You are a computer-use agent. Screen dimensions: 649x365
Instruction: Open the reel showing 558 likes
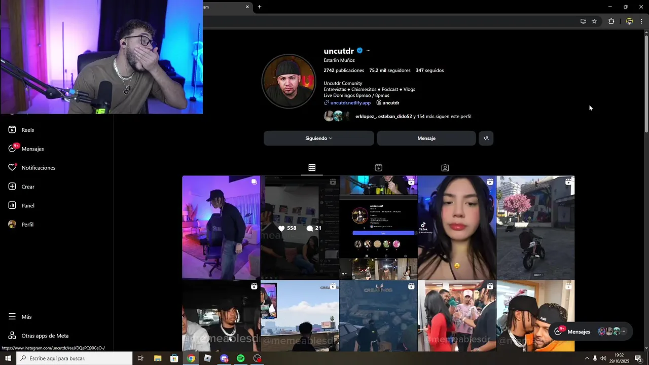[x=300, y=228]
